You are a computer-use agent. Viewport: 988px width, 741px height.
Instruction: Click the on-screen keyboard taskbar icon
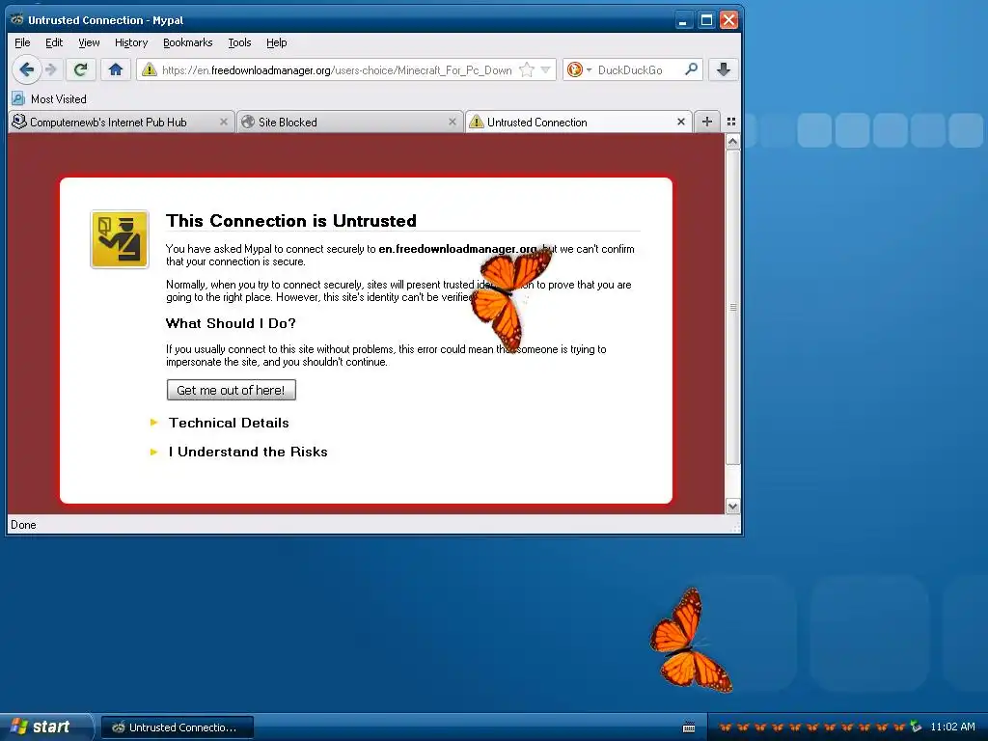tap(689, 727)
